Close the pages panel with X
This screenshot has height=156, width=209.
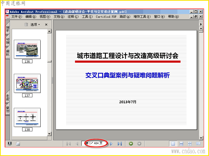click(46, 24)
